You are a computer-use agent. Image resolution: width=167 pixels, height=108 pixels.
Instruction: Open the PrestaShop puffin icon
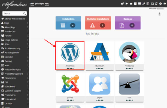129,52
